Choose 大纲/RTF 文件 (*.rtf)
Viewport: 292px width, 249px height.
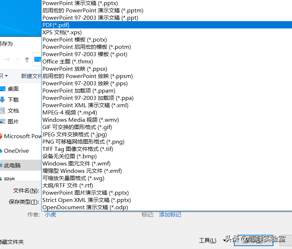coord(167,186)
